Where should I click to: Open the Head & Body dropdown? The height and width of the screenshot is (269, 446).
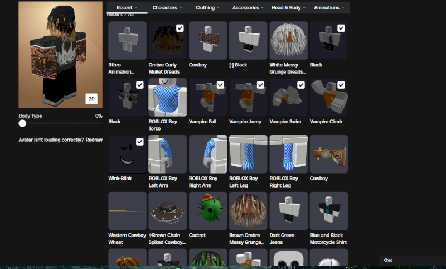click(288, 8)
